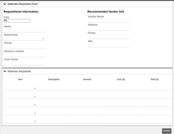The image size is (174, 134).
Task: Click the Submit button
Action: pos(167,131)
